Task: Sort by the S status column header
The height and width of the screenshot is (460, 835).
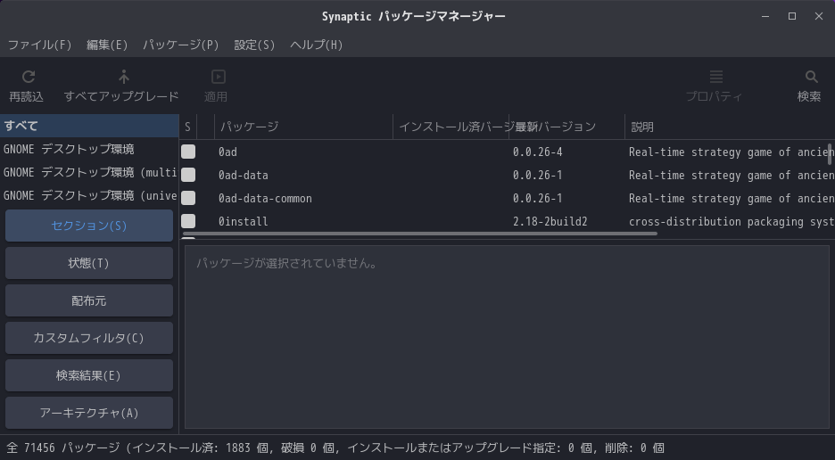Action: [x=188, y=127]
